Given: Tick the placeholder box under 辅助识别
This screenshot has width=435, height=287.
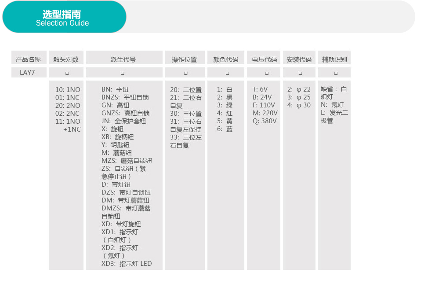Looking at the screenshot, I should point(336,73).
